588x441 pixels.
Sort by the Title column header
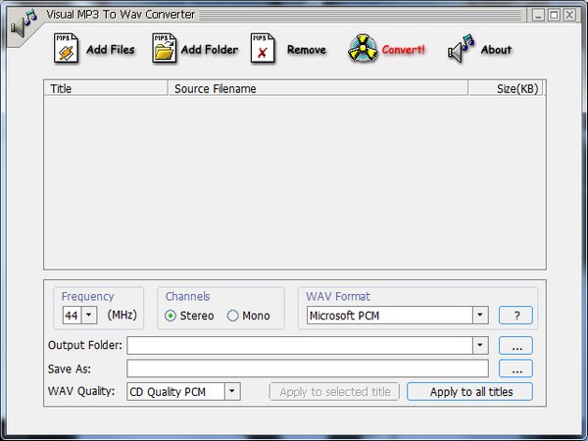(x=106, y=88)
